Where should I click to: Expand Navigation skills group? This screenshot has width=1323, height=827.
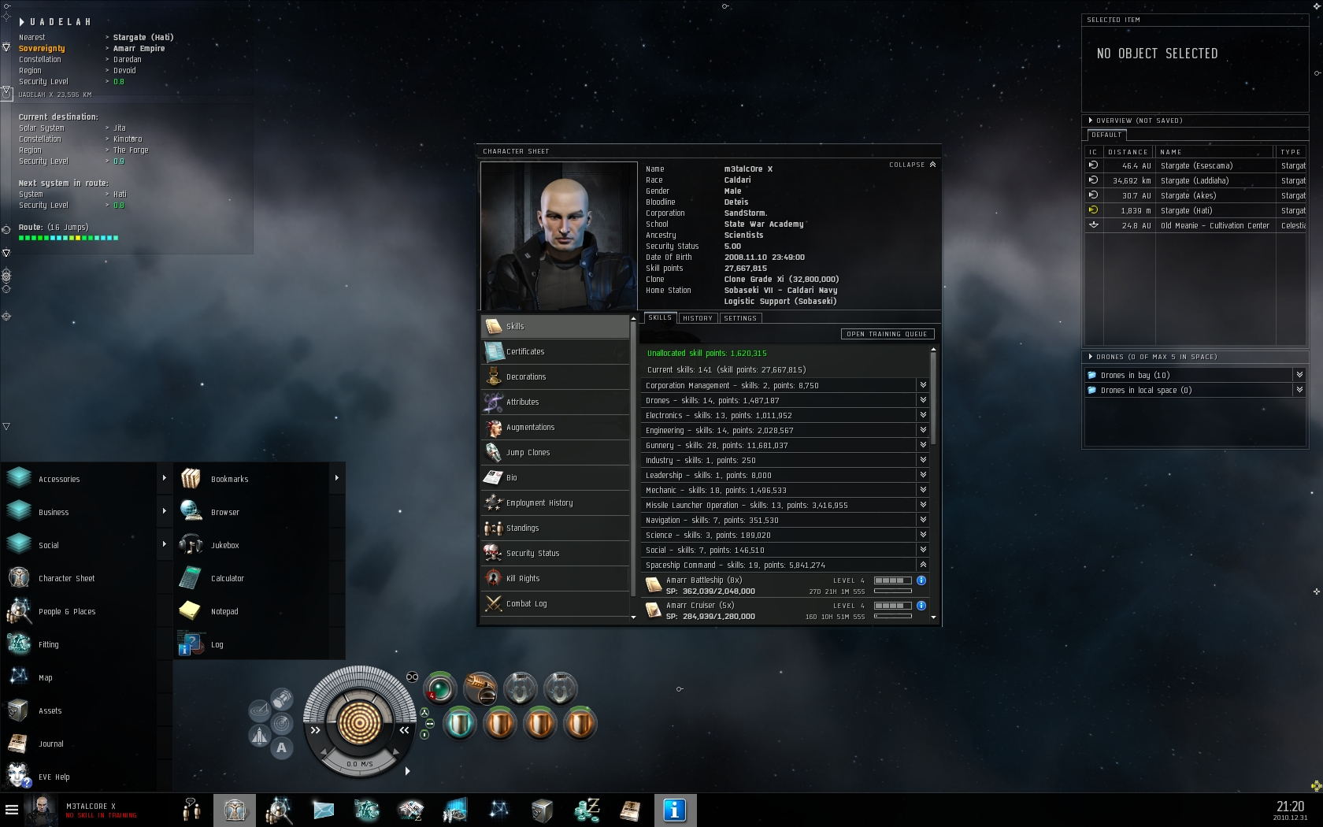(923, 520)
